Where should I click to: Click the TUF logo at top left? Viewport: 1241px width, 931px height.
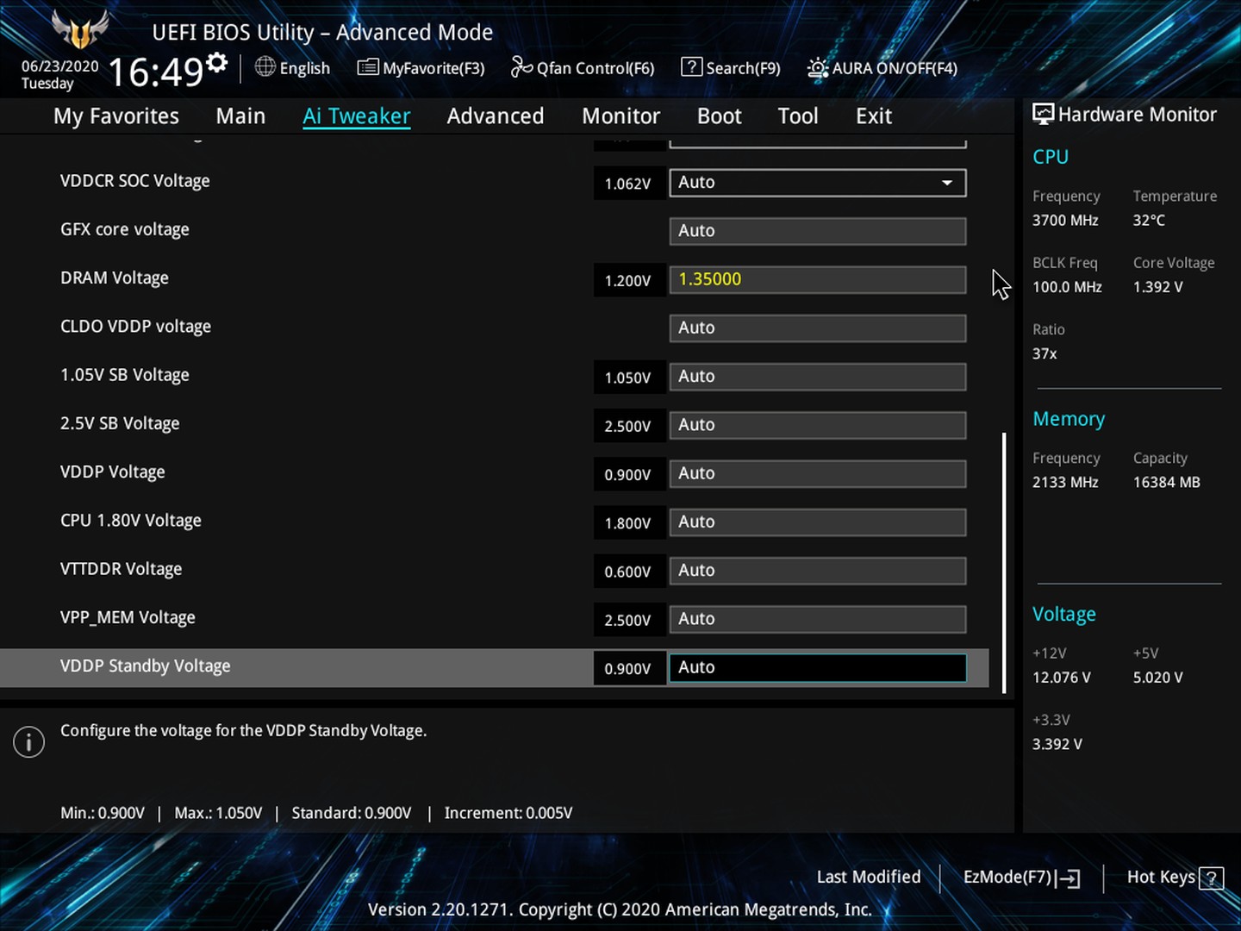80,31
